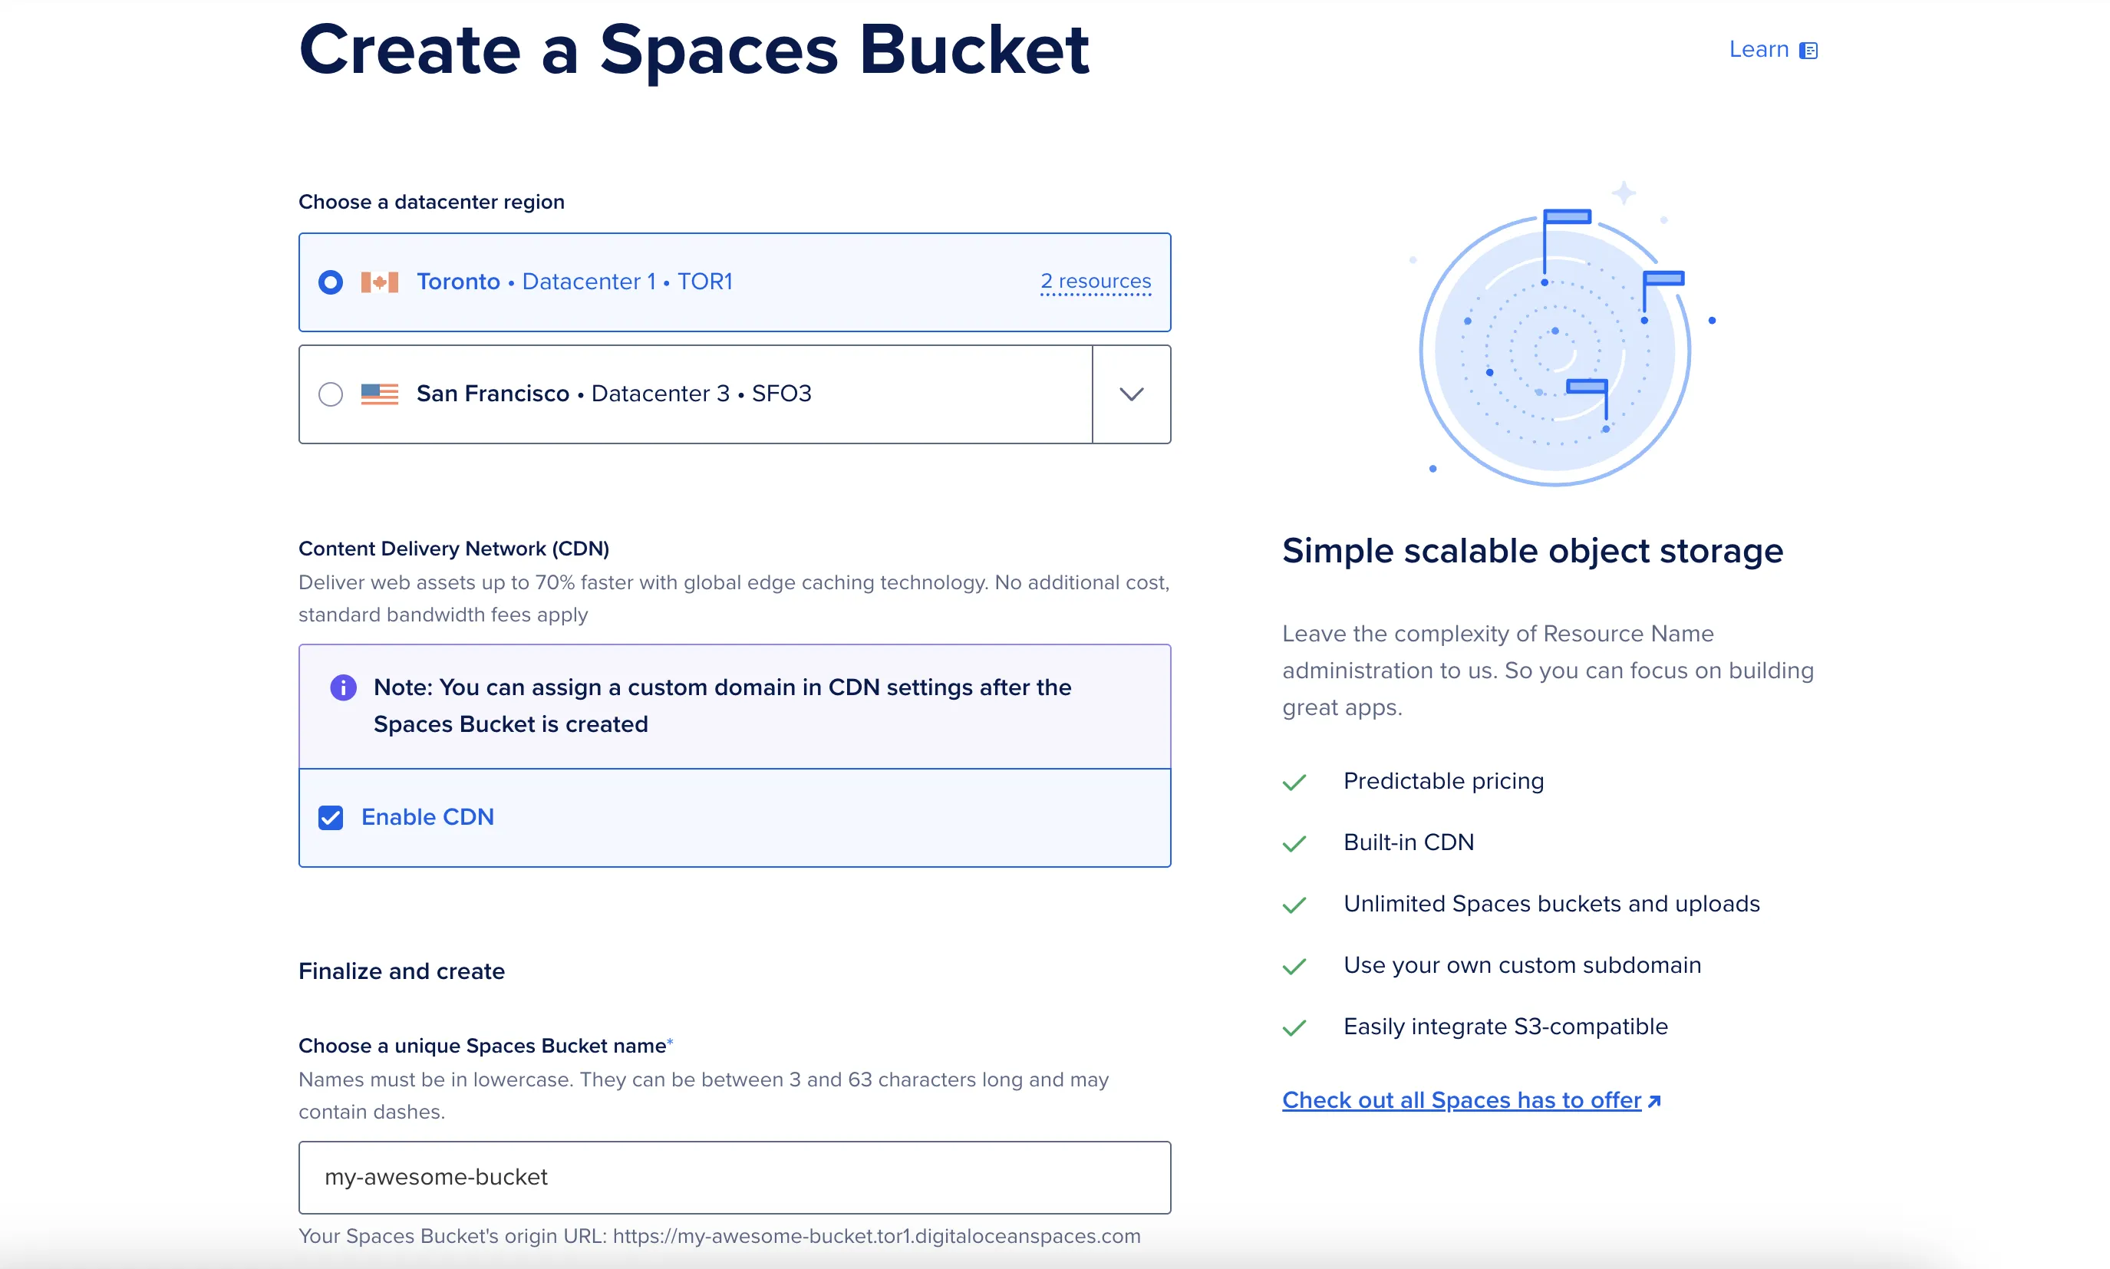Expand the San Francisco datacenter dropdown chevron
This screenshot has height=1269, width=2110.
pos(1131,394)
